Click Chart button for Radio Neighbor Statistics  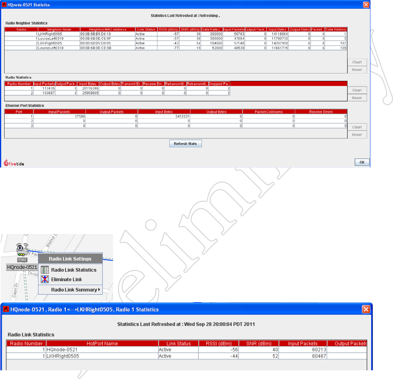click(357, 62)
